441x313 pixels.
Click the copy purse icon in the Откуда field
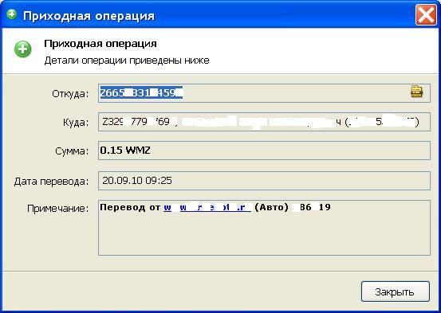point(416,92)
